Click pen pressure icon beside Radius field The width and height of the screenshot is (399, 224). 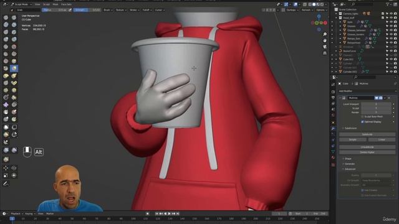point(70,10)
